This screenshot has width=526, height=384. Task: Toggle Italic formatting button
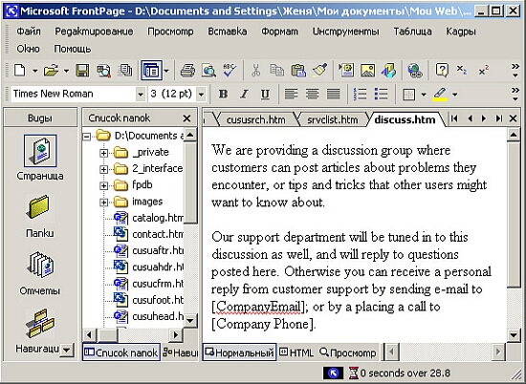coord(244,95)
